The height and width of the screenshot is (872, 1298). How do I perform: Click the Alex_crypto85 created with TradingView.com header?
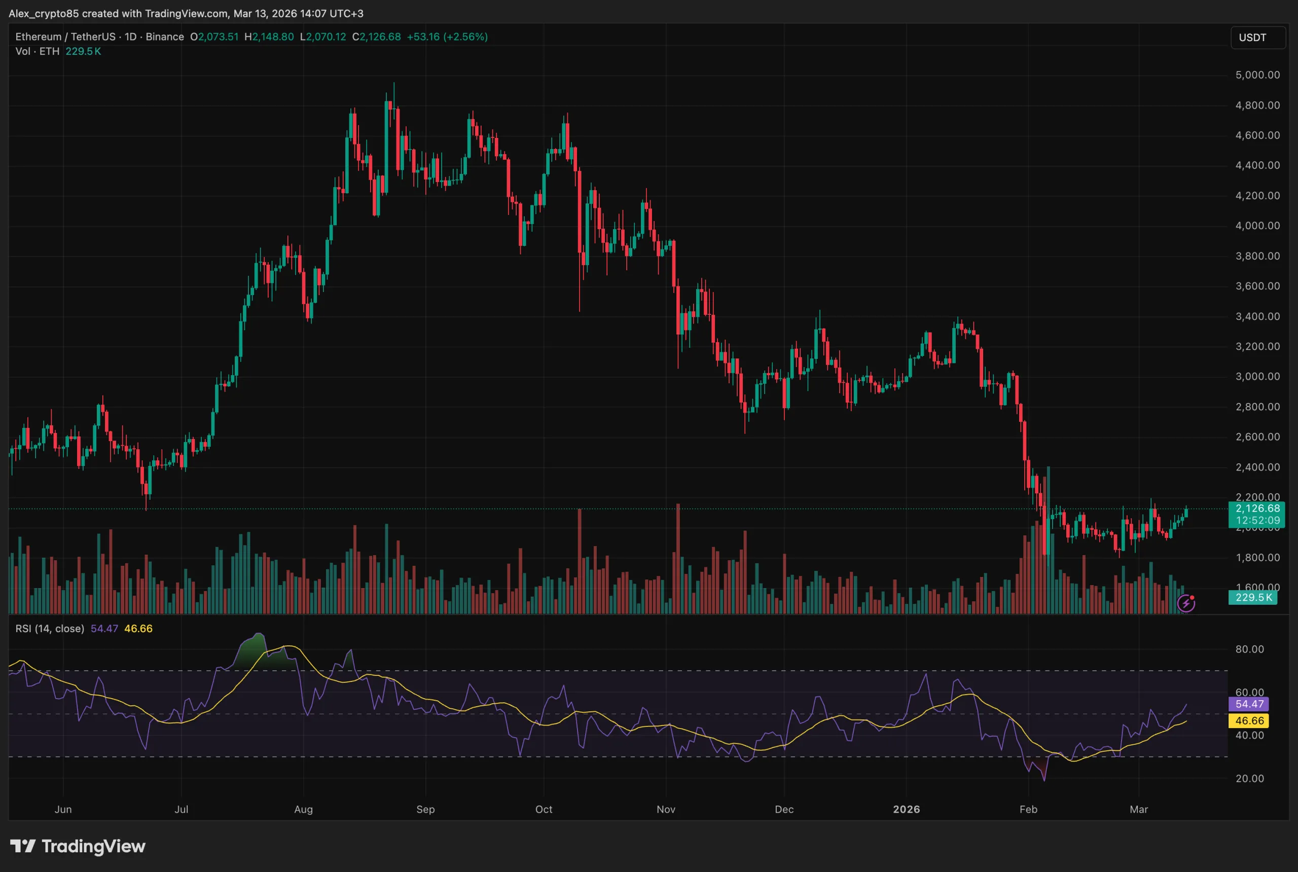tap(186, 13)
